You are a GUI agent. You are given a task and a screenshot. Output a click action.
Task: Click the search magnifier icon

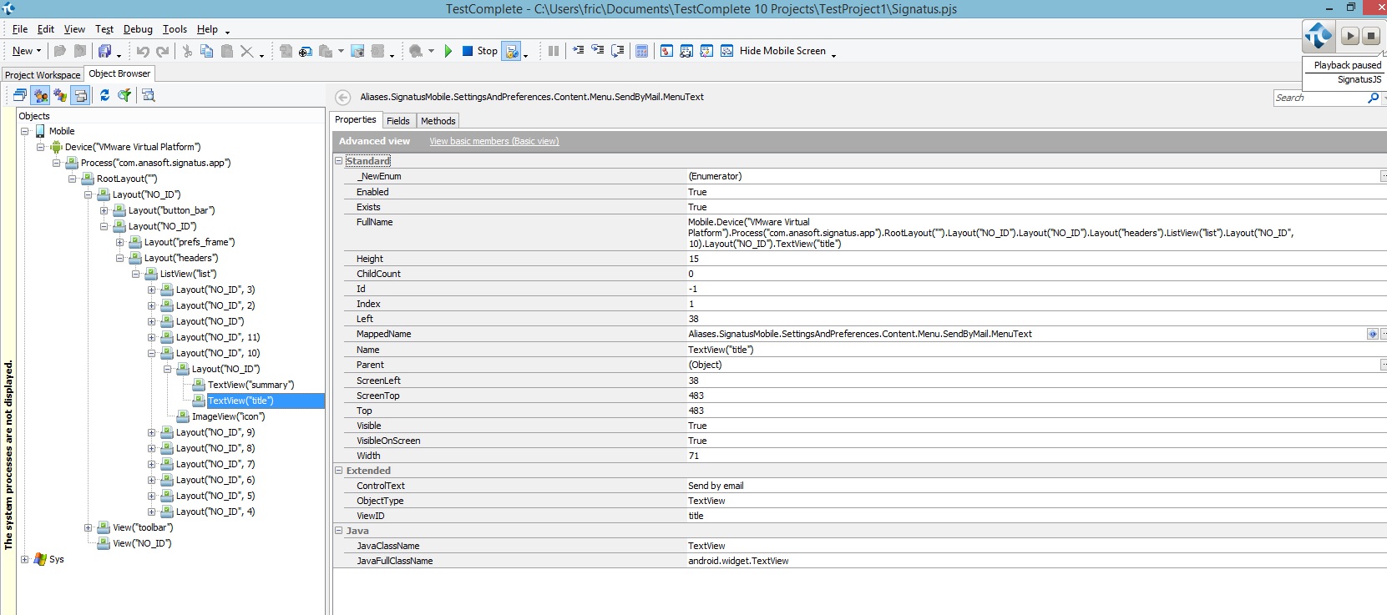(1372, 98)
